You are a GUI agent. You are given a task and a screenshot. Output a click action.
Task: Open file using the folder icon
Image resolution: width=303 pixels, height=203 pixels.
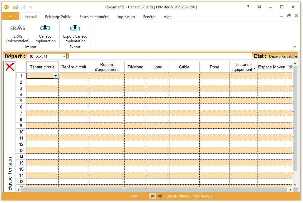pos(16,7)
